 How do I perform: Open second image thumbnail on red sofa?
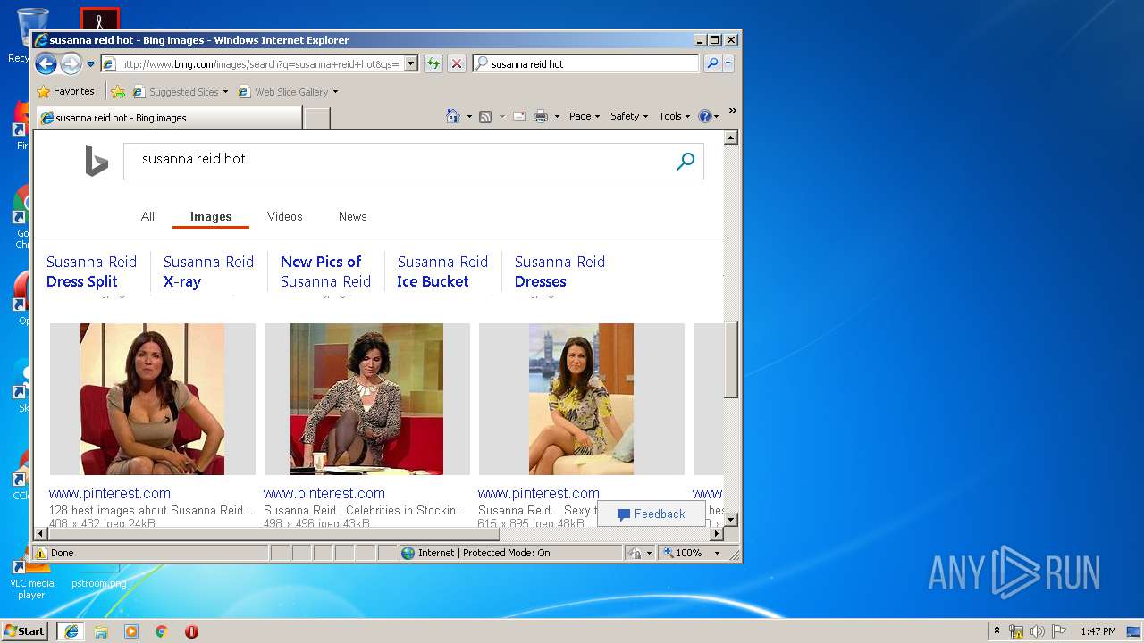pos(366,399)
